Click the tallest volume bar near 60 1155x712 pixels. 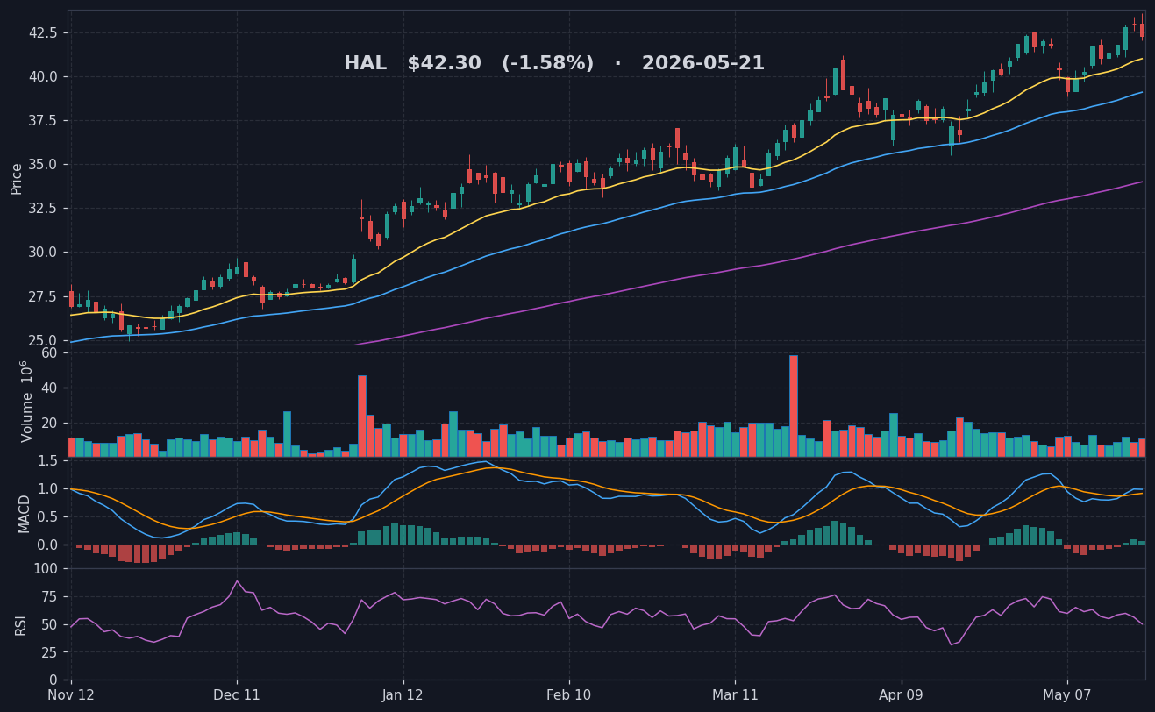click(x=794, y=406)
